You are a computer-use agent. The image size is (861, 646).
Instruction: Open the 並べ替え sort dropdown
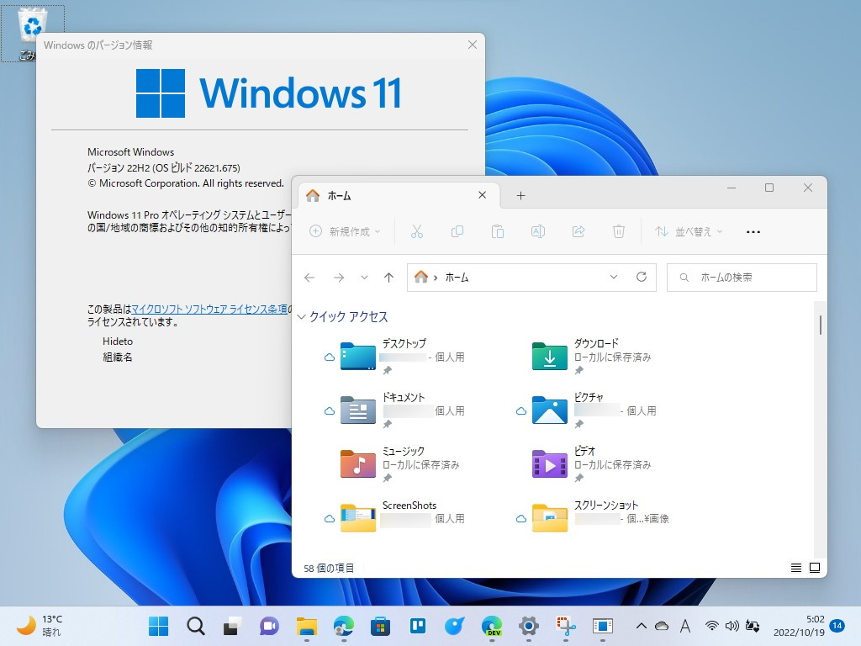point(689,231)
